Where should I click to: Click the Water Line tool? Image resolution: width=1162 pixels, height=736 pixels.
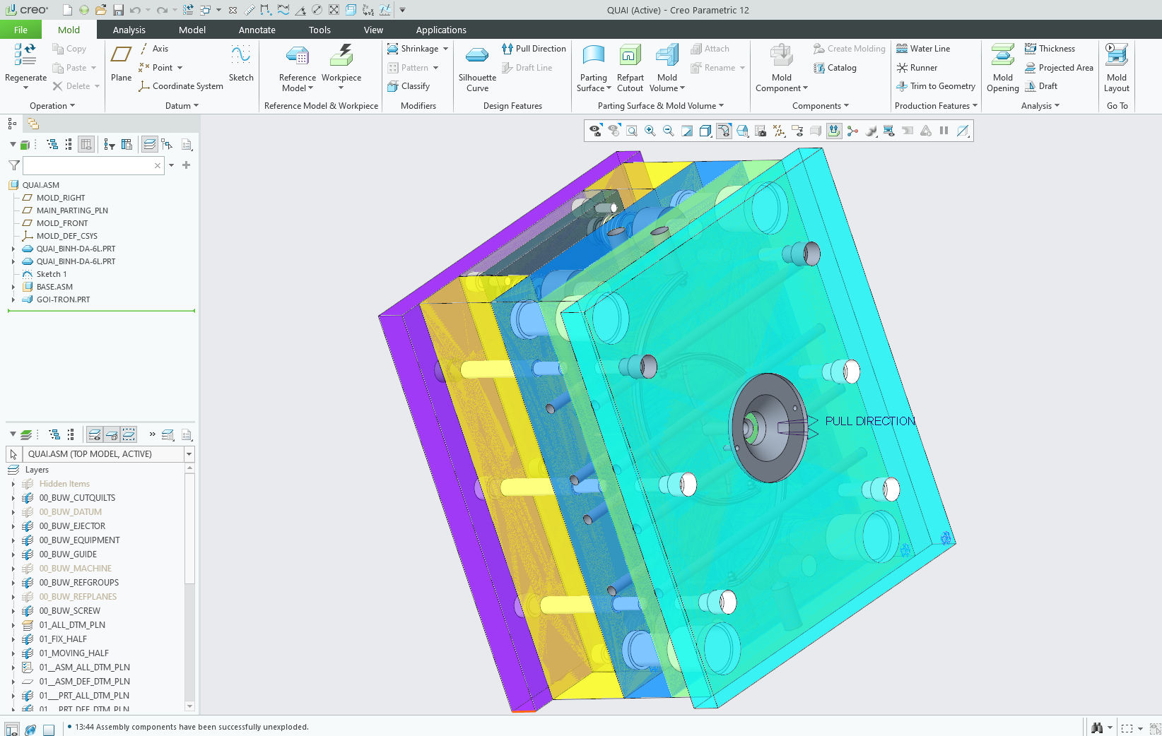pos(923,49)
